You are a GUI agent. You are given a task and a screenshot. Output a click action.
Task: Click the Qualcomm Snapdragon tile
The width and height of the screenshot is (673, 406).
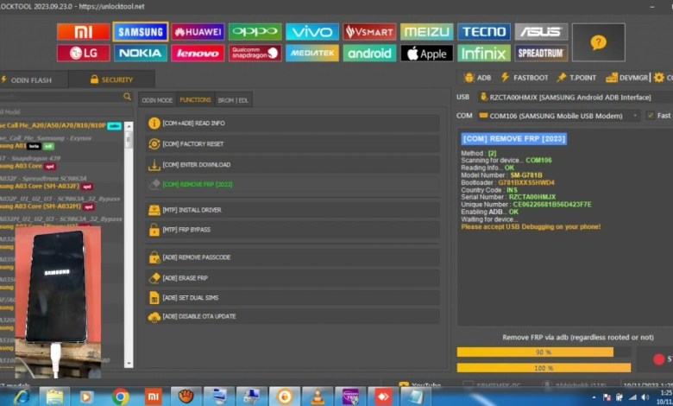click(x=255, y=54)
